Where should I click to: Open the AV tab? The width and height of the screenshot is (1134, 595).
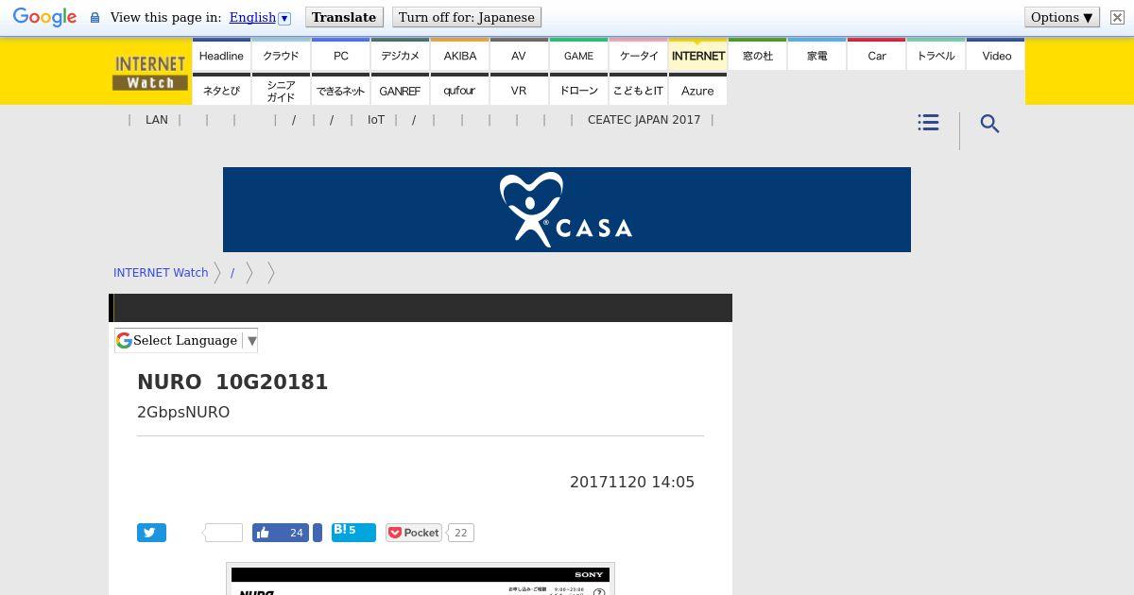pos(519,55)
